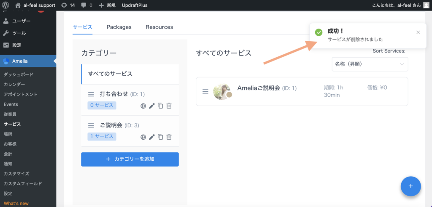This screenshot has height=207, width=432.
Task: Open translation globe for 打ち合わせ category
Action: coord(143,106)
